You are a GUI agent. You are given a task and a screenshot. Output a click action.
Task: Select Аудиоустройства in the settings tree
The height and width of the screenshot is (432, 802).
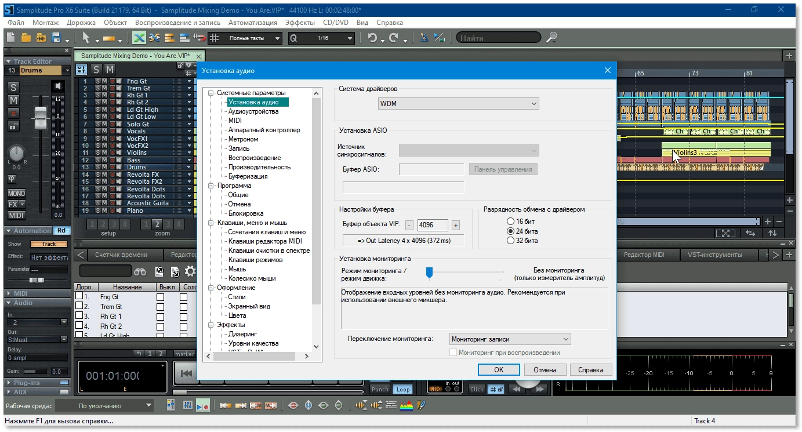(253, 111)
